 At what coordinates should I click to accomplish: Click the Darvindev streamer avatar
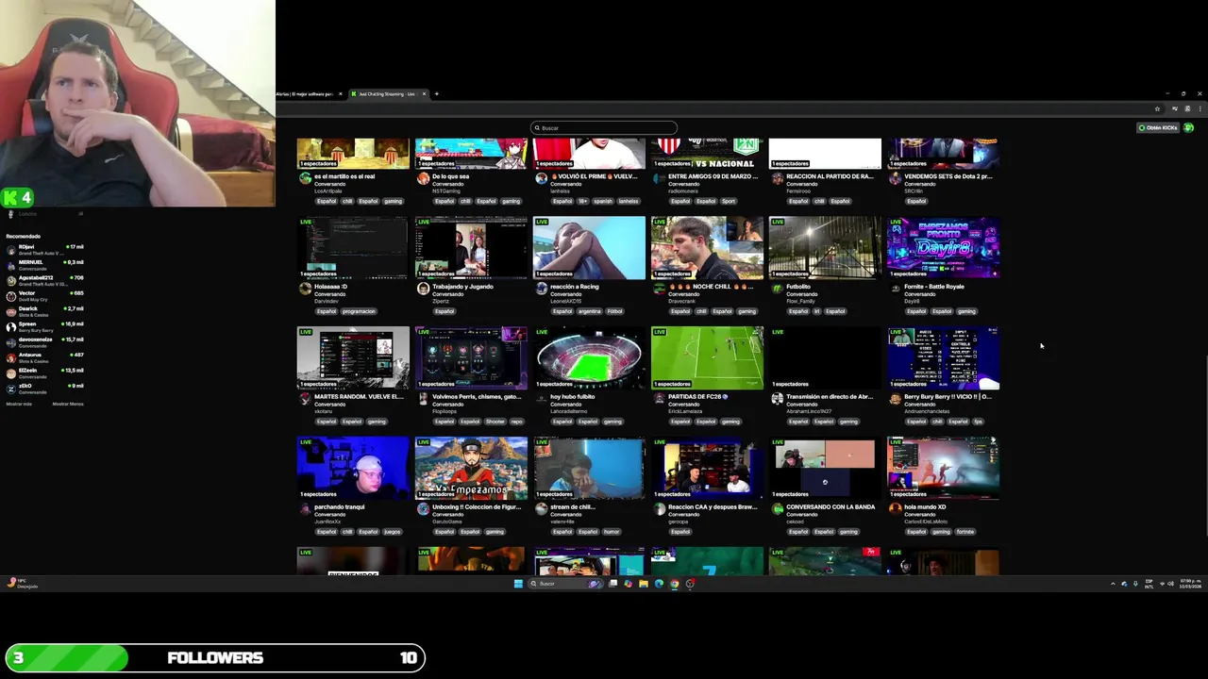pos(305,289)
